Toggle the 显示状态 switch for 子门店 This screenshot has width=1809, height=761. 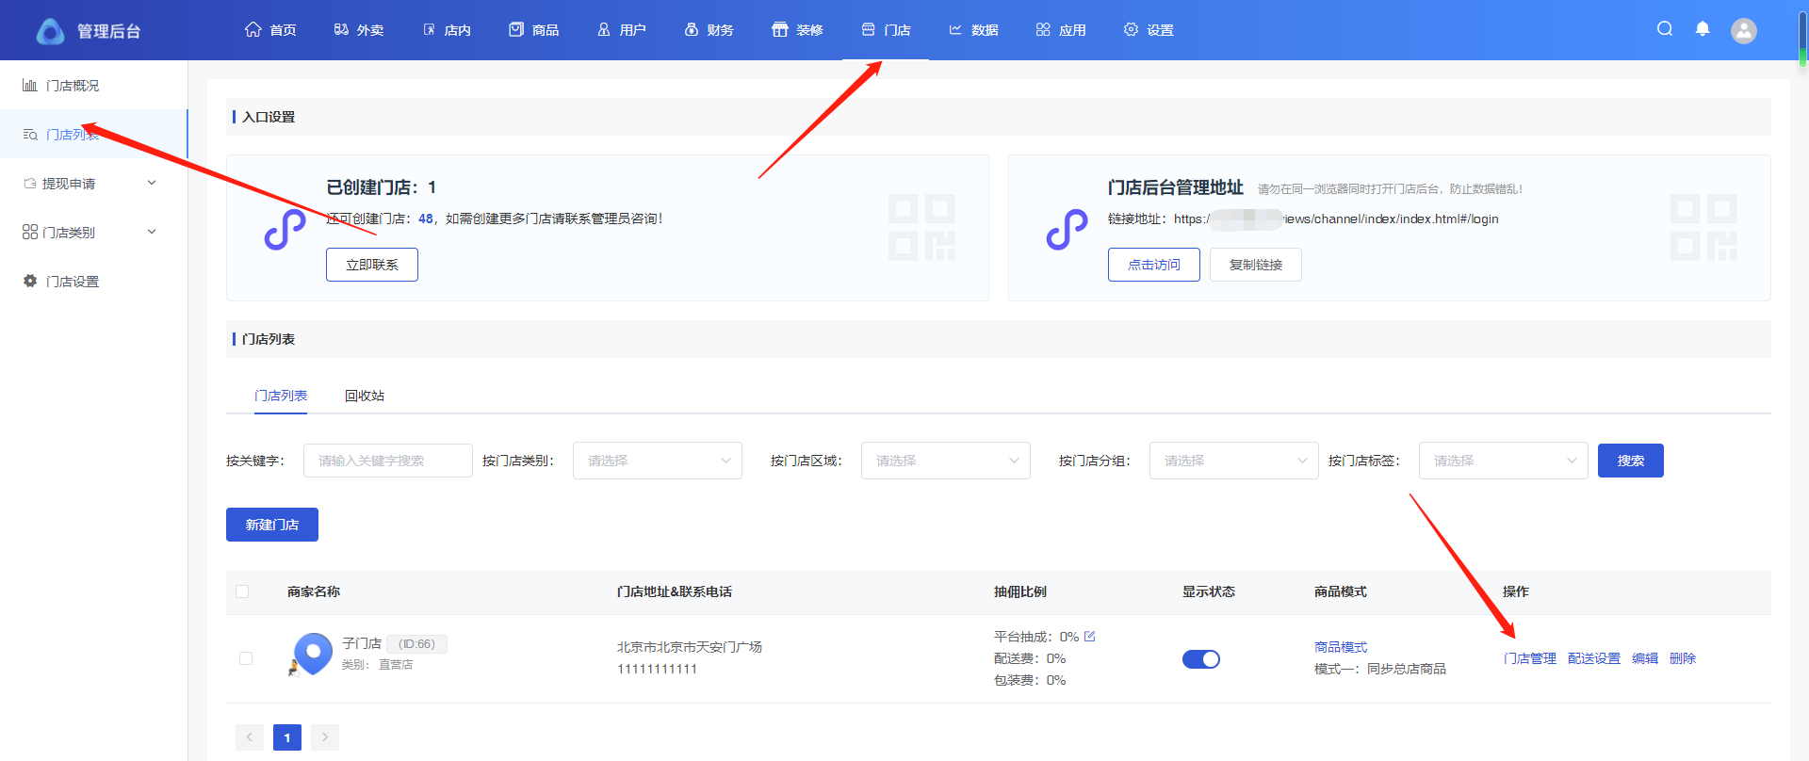[1201, 659]
